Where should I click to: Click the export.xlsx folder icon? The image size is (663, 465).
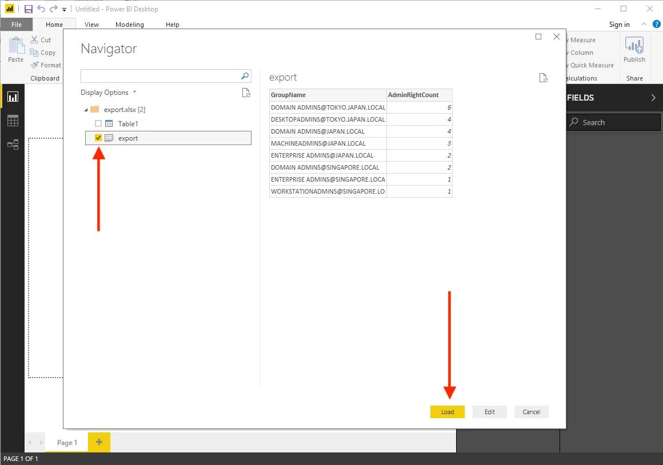click(95, 109)
